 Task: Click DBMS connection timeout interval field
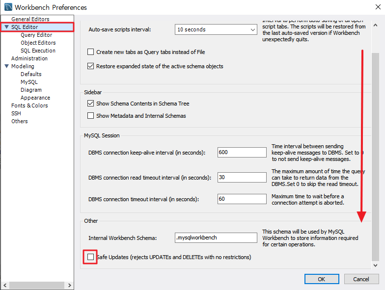tap(242, 199)
